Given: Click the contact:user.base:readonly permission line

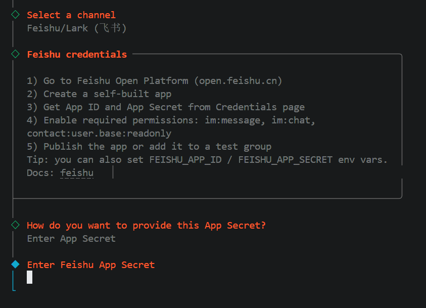Looking at the screenshot, I should pyautogui.click(x=99, y=134).
